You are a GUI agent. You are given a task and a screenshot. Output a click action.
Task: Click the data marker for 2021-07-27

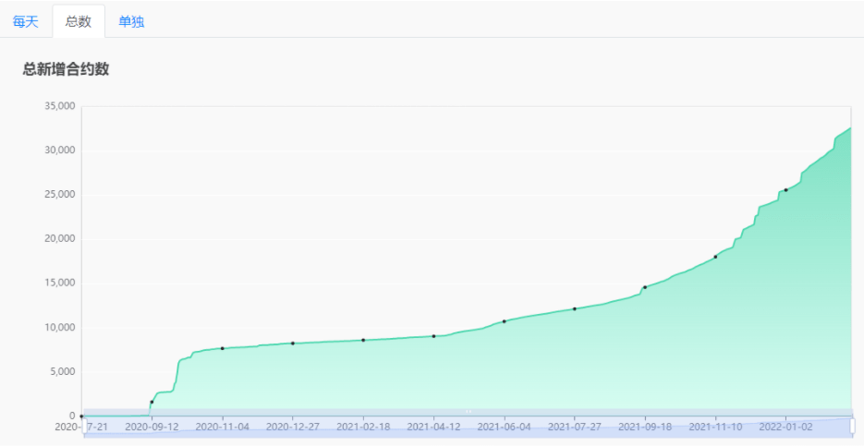click(575, 308)
